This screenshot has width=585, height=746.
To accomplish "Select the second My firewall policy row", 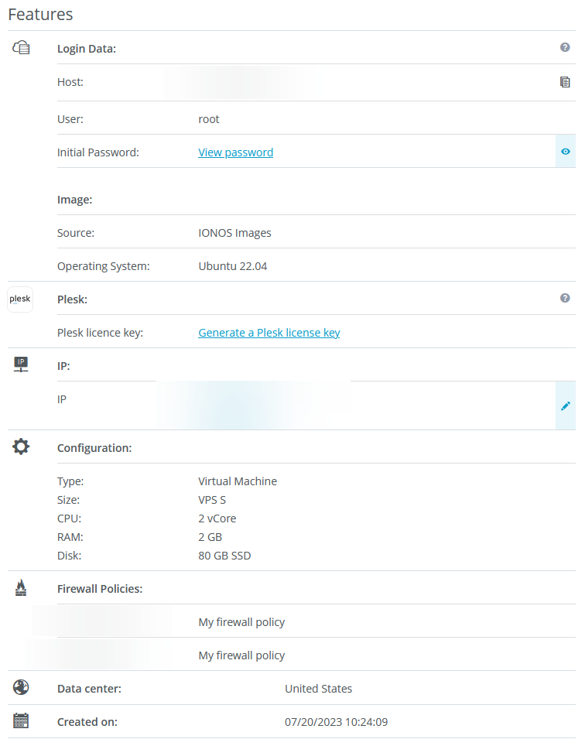I will [241, 655].
